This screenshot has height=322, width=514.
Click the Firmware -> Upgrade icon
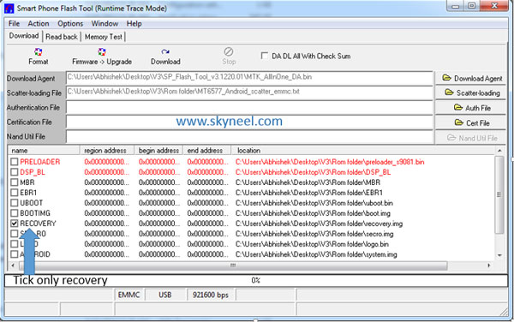pos(102,51)
